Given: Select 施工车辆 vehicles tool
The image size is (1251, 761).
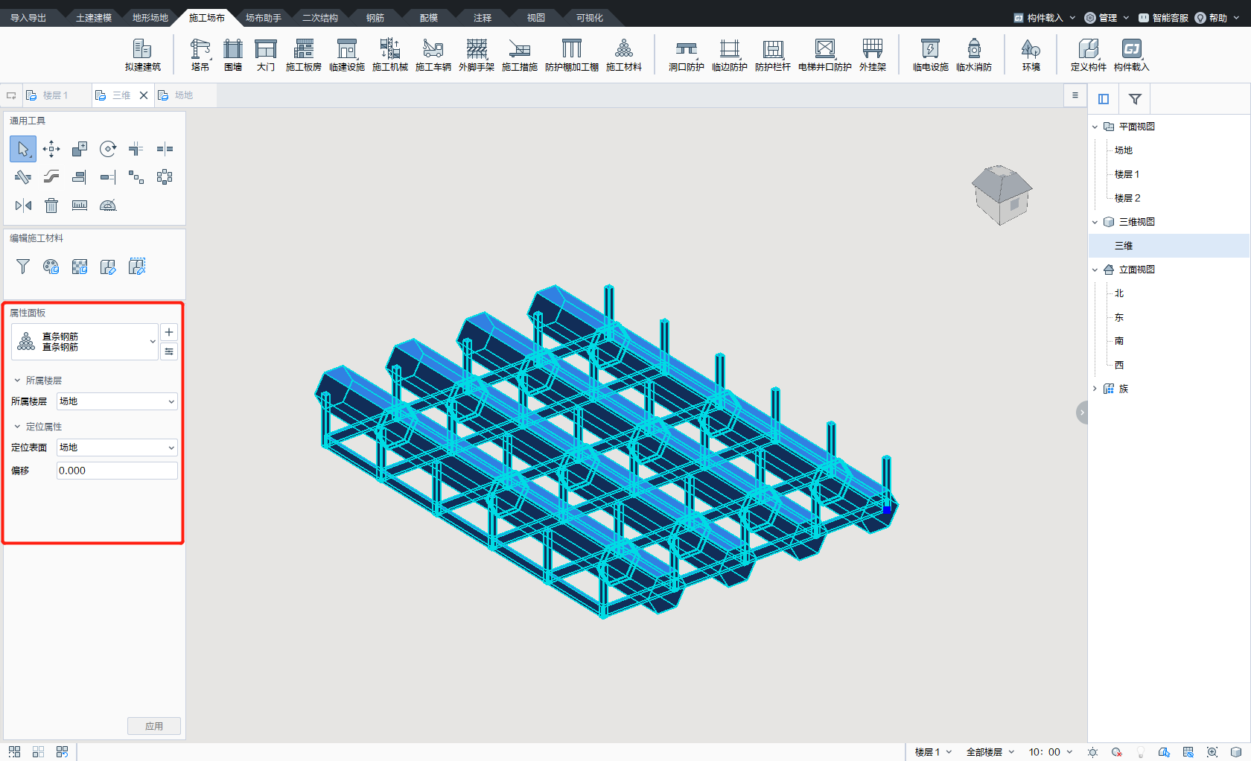Looking at the screenshot, I should coord(433,55).
